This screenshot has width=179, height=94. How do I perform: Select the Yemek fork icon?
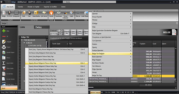(51, 13)
